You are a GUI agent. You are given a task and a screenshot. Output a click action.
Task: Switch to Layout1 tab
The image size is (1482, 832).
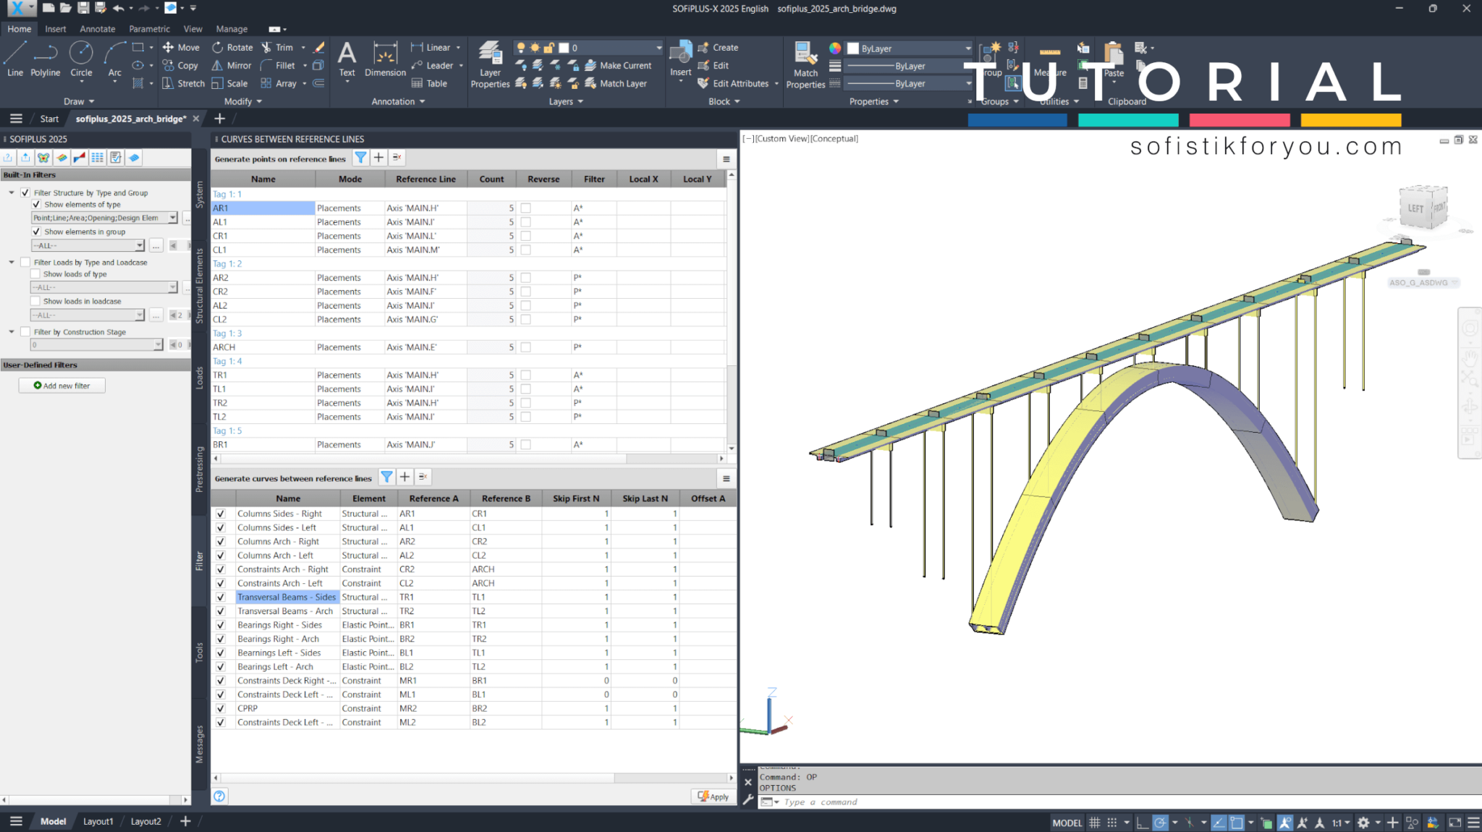coord(98,821)
